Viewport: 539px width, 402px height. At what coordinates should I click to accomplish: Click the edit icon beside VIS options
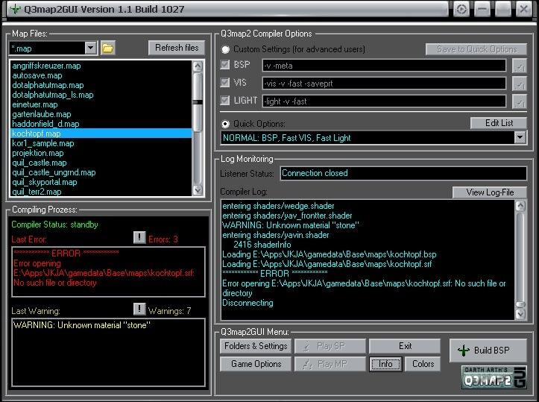(x=520, y=84)
